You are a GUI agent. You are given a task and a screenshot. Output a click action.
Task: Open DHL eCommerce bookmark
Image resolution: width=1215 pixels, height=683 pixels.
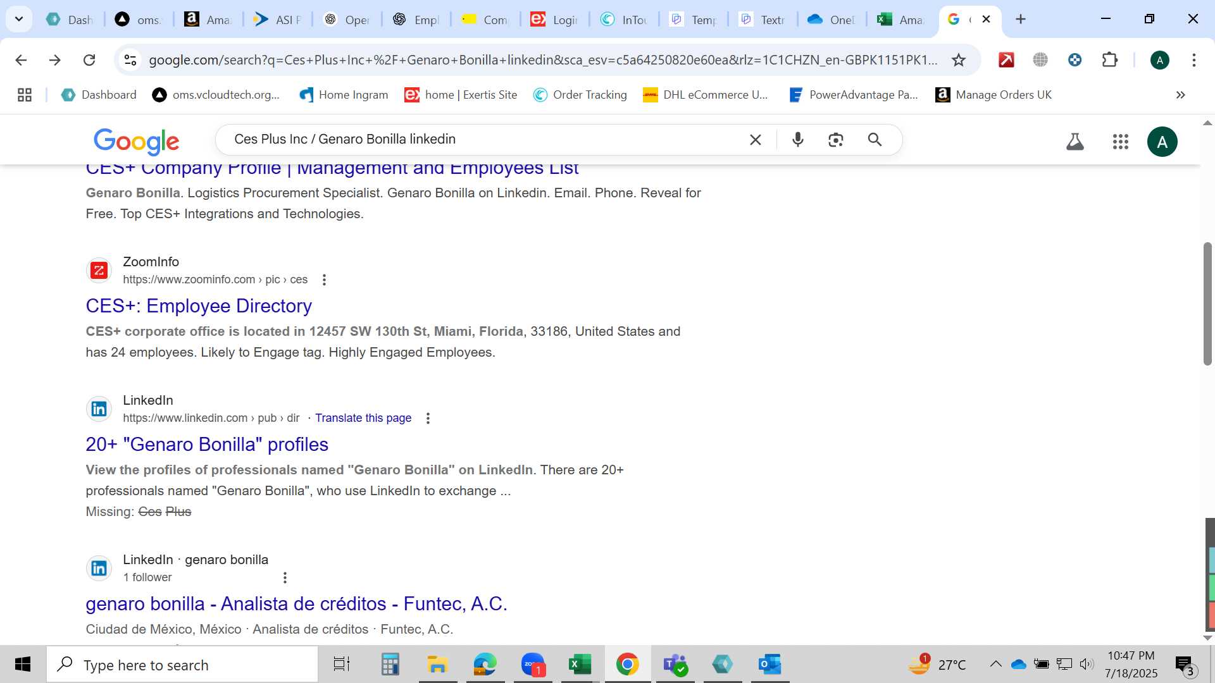point(706,95)
